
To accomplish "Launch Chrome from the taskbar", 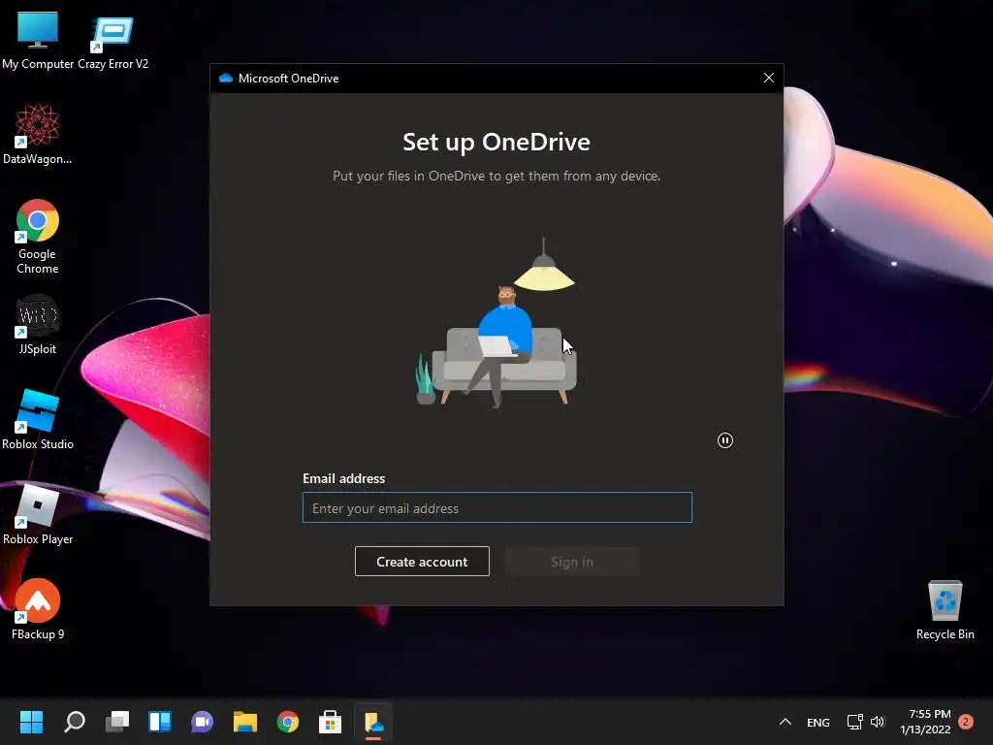I will (x=287, y=722).
